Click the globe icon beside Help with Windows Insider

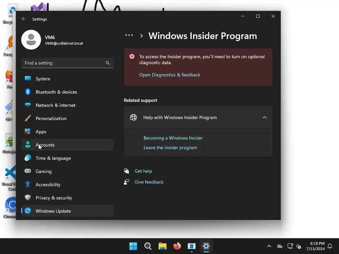133,117
